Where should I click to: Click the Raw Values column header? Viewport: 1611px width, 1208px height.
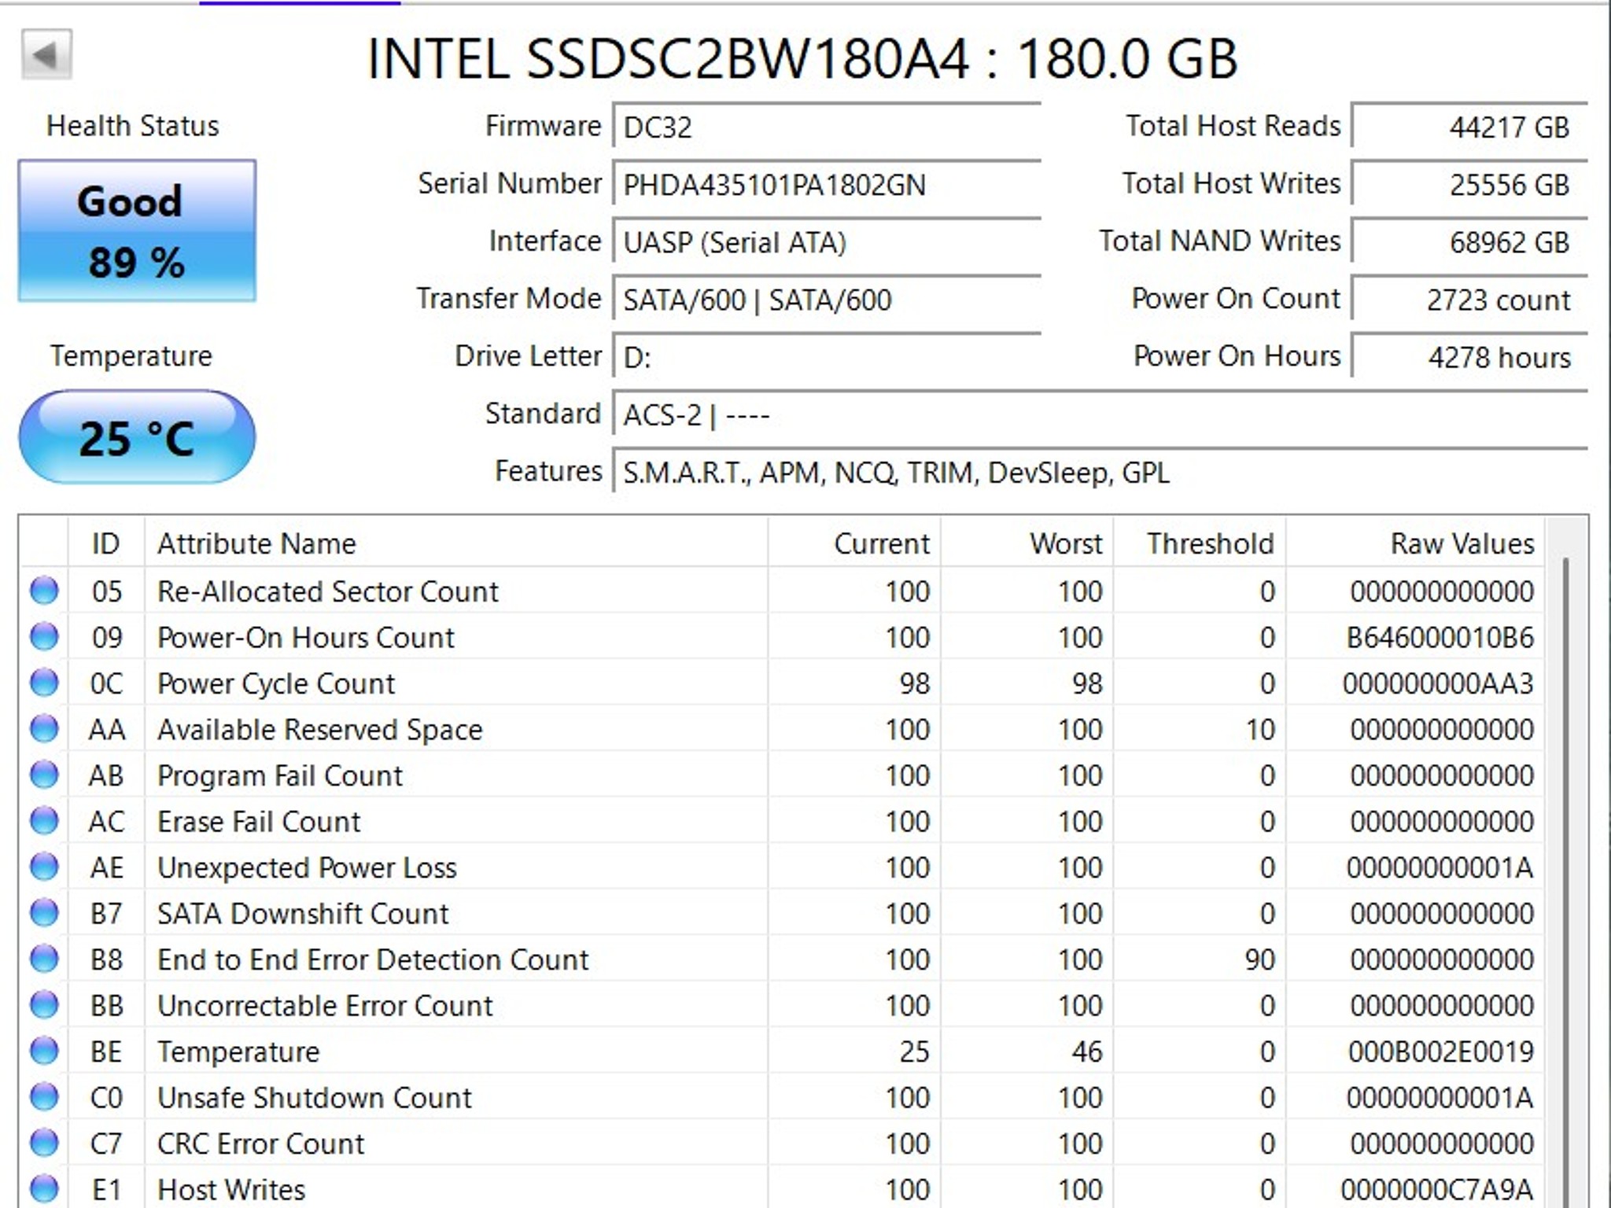coord(1415,543)
